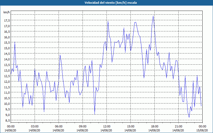Select the "17,5" y-axis value
The image size is (213, 133).
7,20
